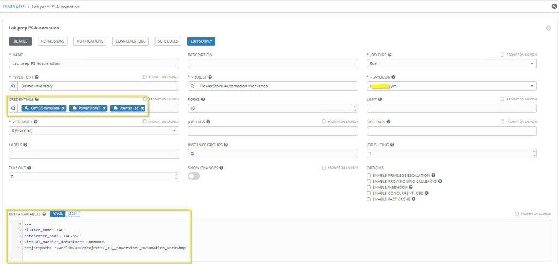
Task: Click the activity stream icon at top right
Action: pos(555,6)
